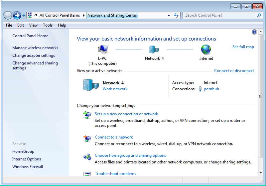This screenshot has width=266, height=186.
Task: Click the scrollbar up arrow
Action: click(261, 32)
